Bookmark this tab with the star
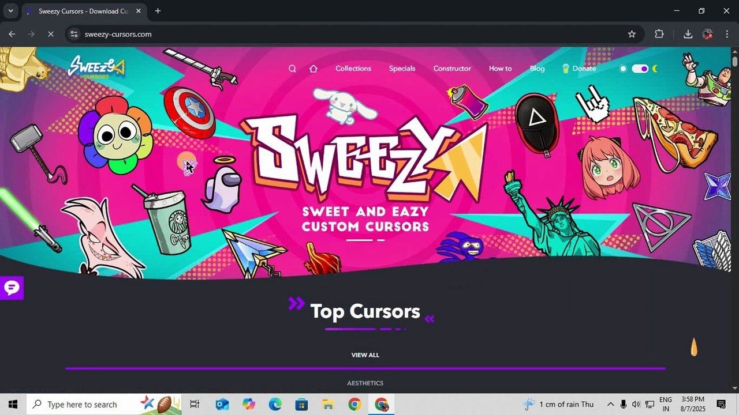 coord(632,34)
